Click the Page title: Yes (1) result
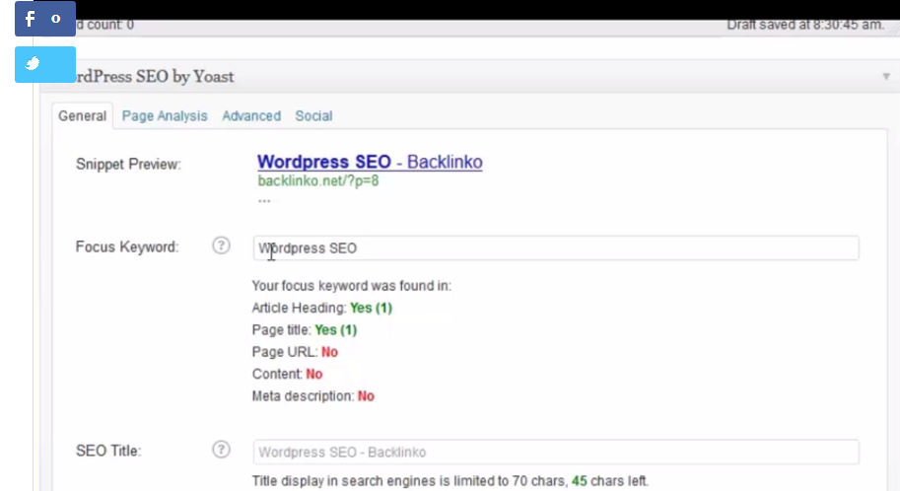Viewport: 900px width, 491px height. point(305,330)
